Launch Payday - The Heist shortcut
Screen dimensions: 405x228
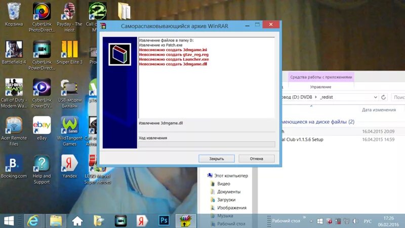click(x=69, y=17)
